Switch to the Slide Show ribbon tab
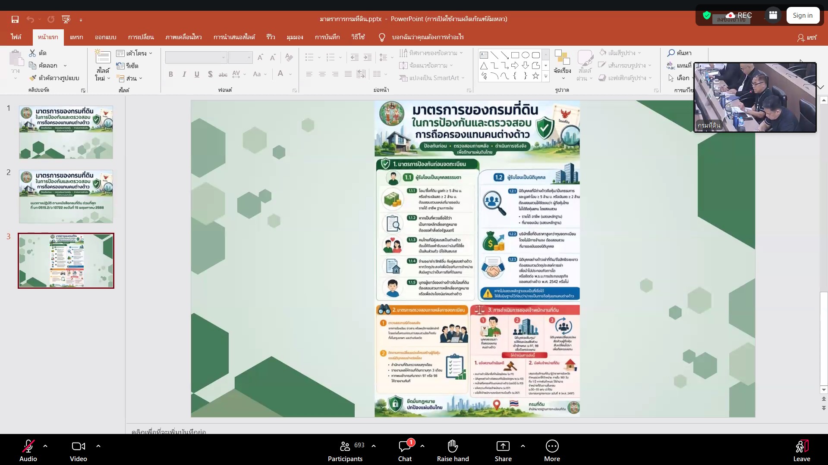This screenshot has width=828, height=465. tap(234, 37)
